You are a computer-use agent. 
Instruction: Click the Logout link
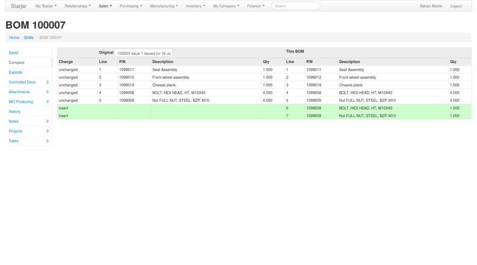[x=456, y=6]
